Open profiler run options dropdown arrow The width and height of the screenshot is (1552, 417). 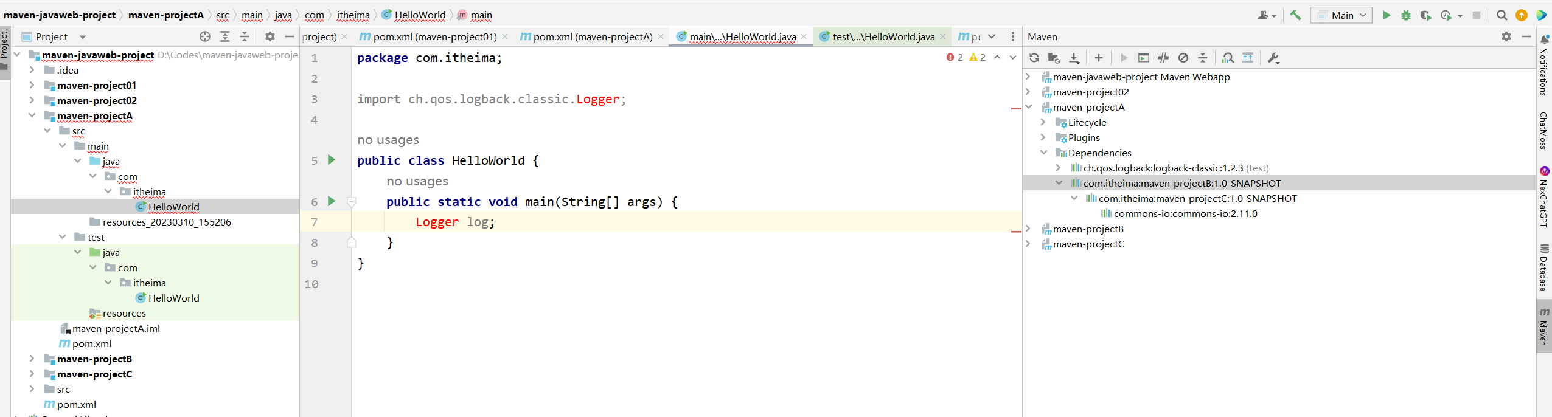point(1460,16)
